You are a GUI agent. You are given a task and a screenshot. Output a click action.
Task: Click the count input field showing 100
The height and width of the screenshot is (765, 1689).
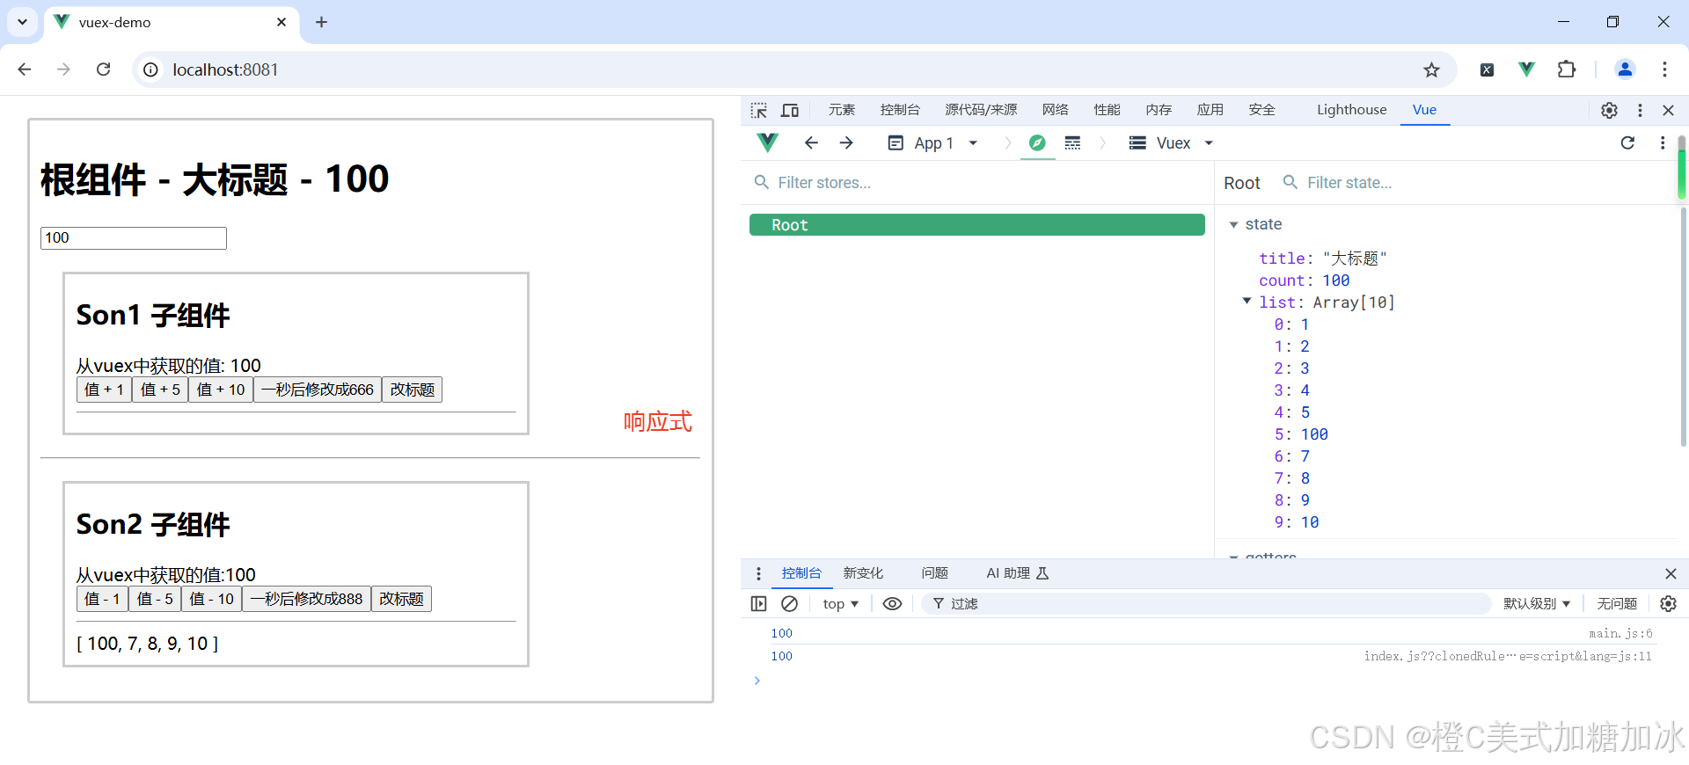coord(134,238)
